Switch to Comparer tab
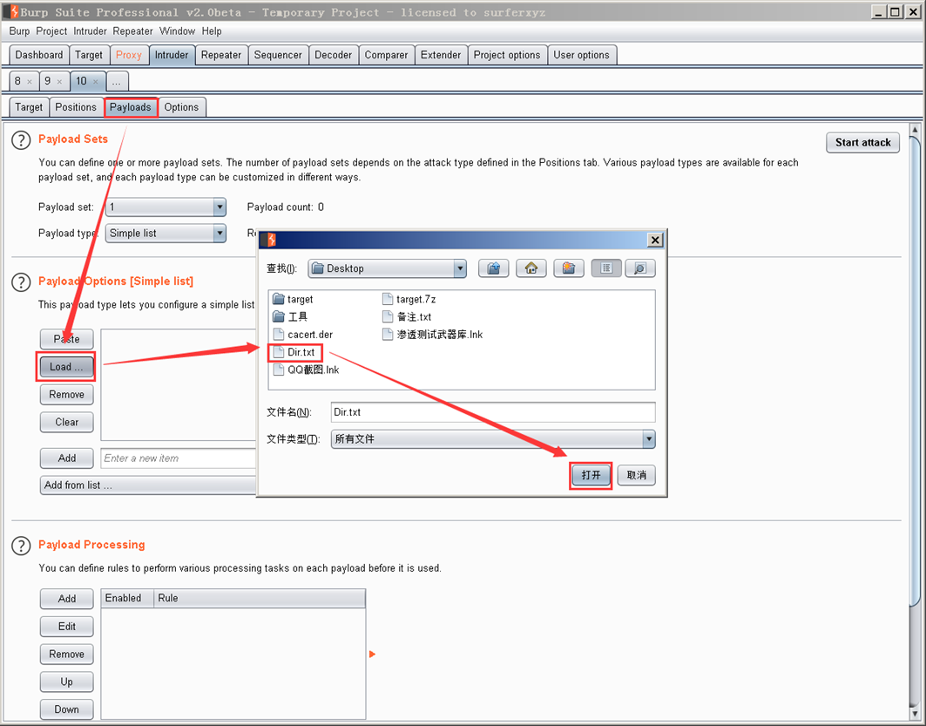This screenshot has height=726, width=926. [386, 55]
